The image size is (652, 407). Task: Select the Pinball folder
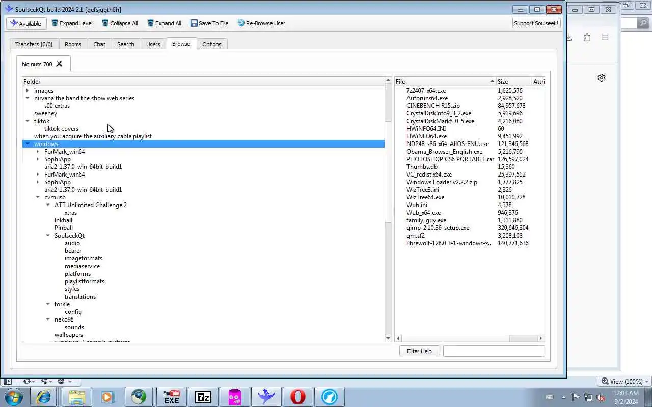click(64, 228)
